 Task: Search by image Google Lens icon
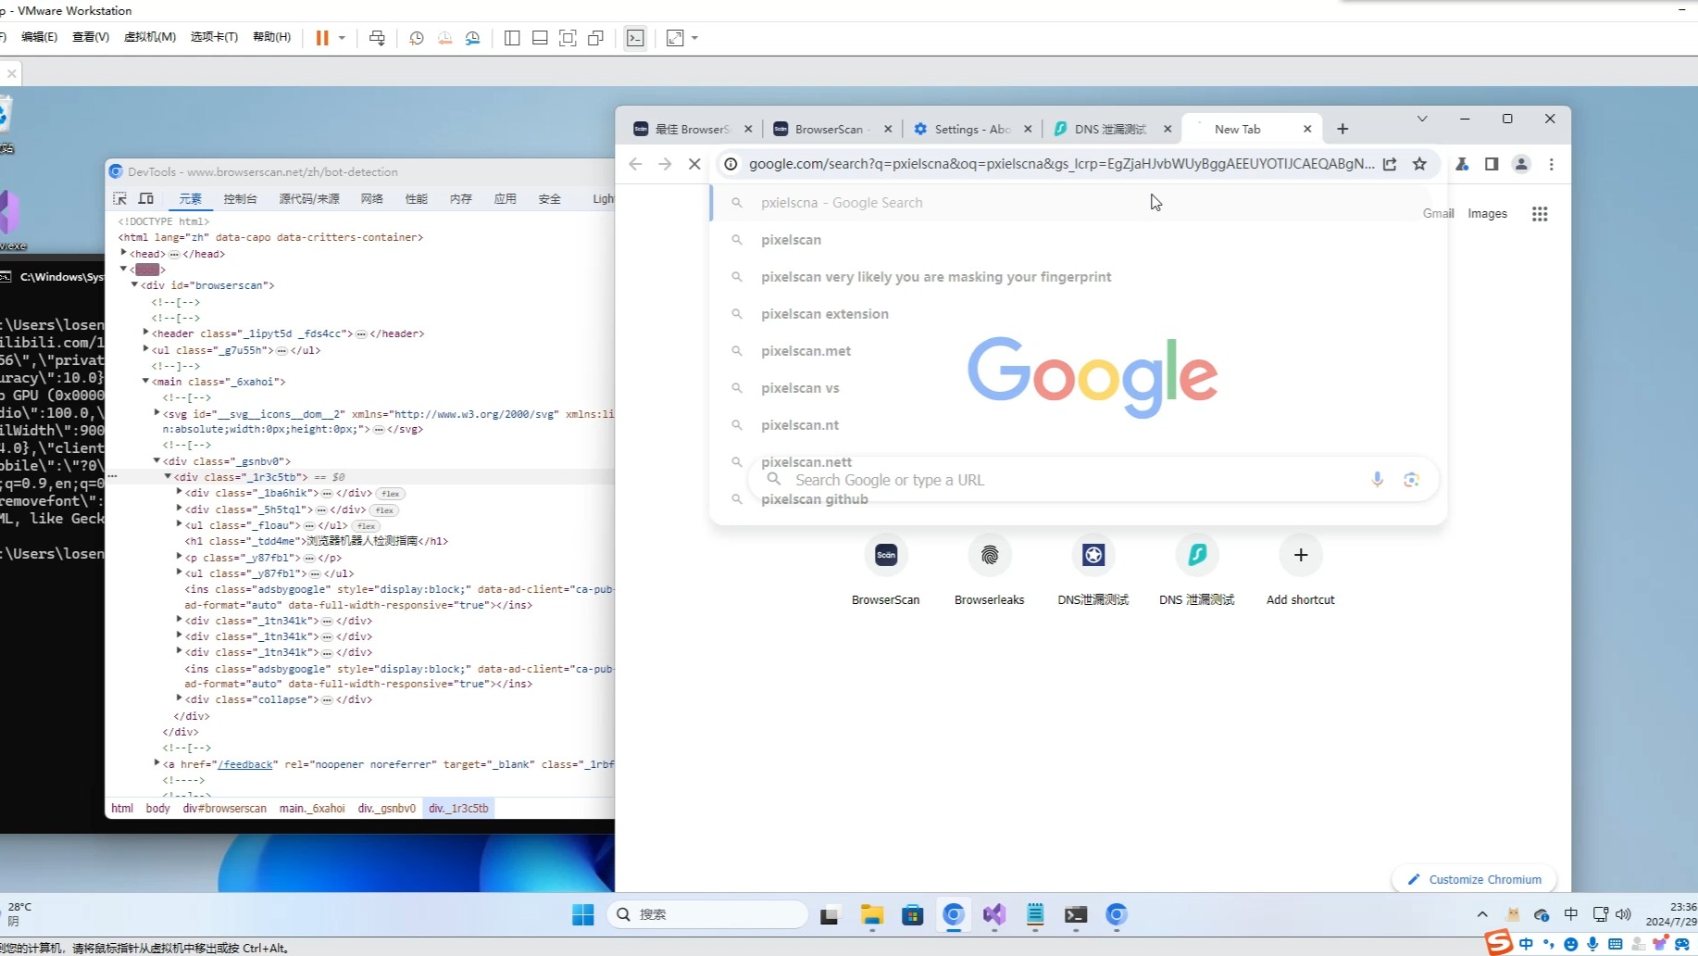coord(1411,480)
